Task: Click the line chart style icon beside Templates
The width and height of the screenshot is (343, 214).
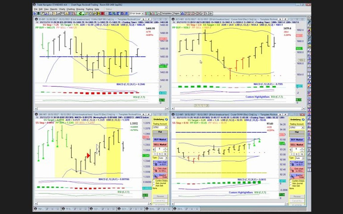Action: pyautogui.click(x=158, y=13)
